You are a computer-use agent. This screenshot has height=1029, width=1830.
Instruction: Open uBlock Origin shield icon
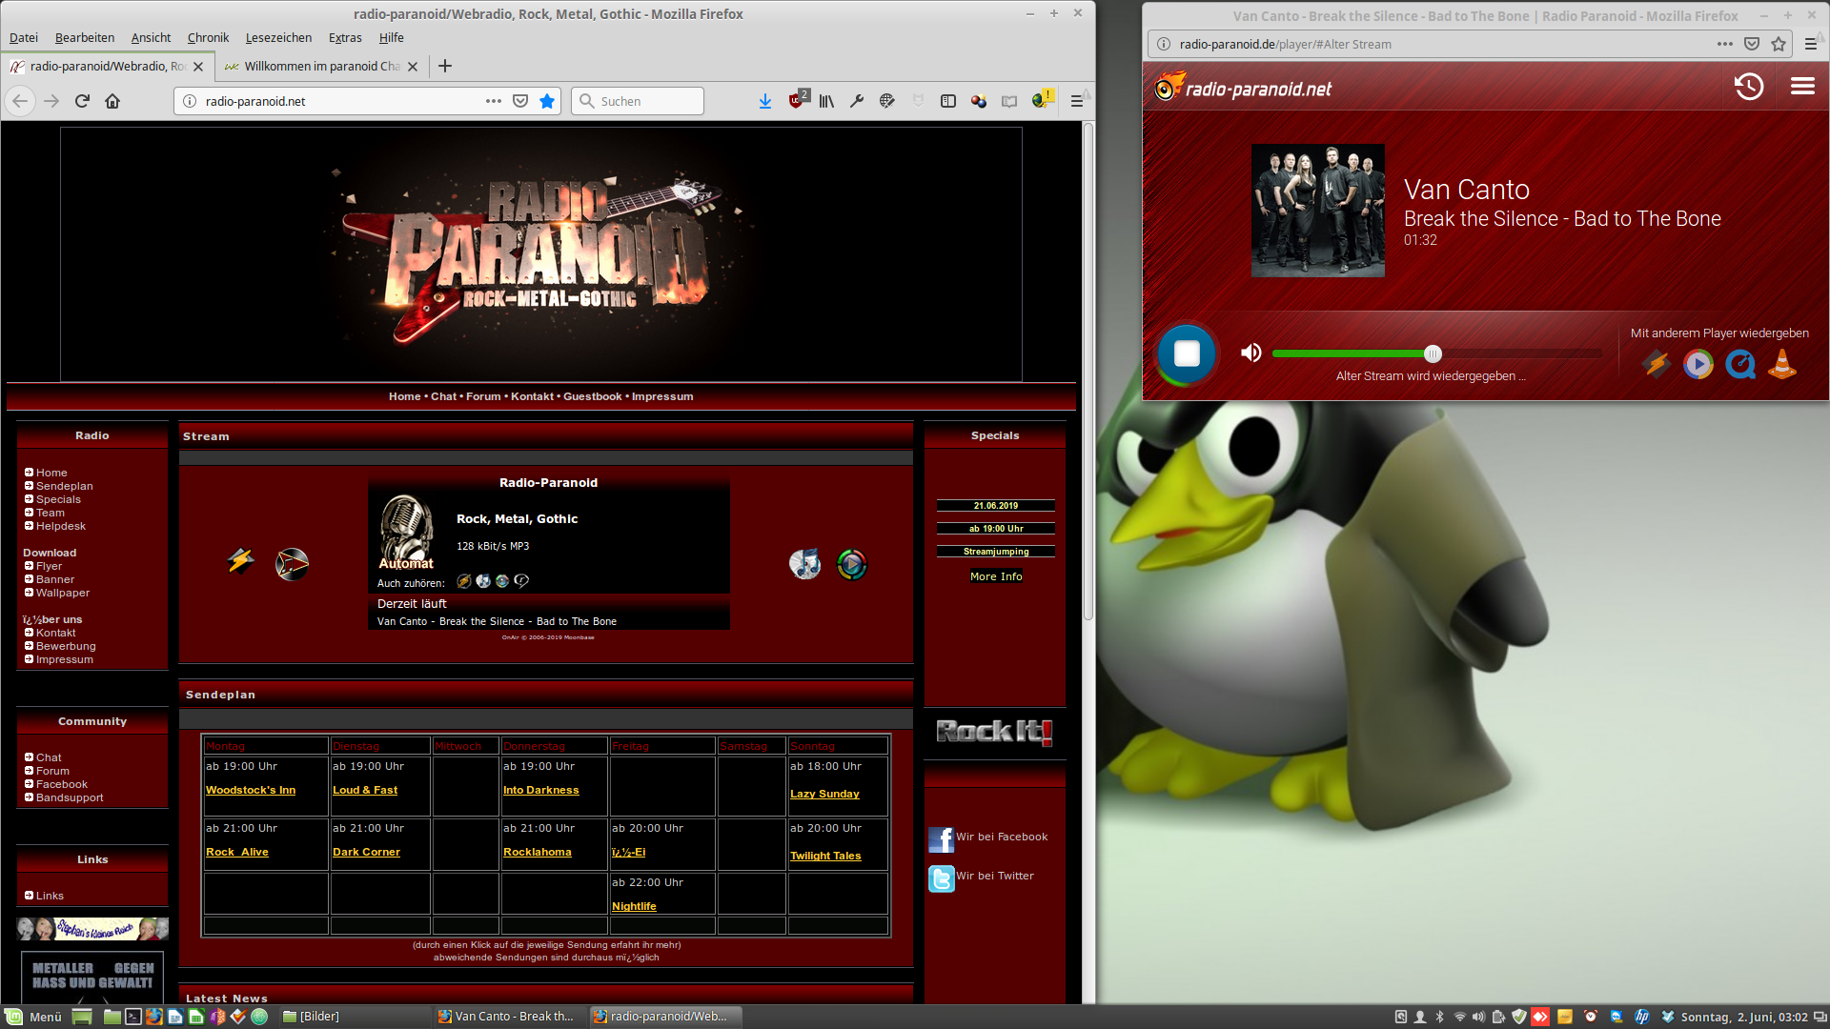click(797, 100)
